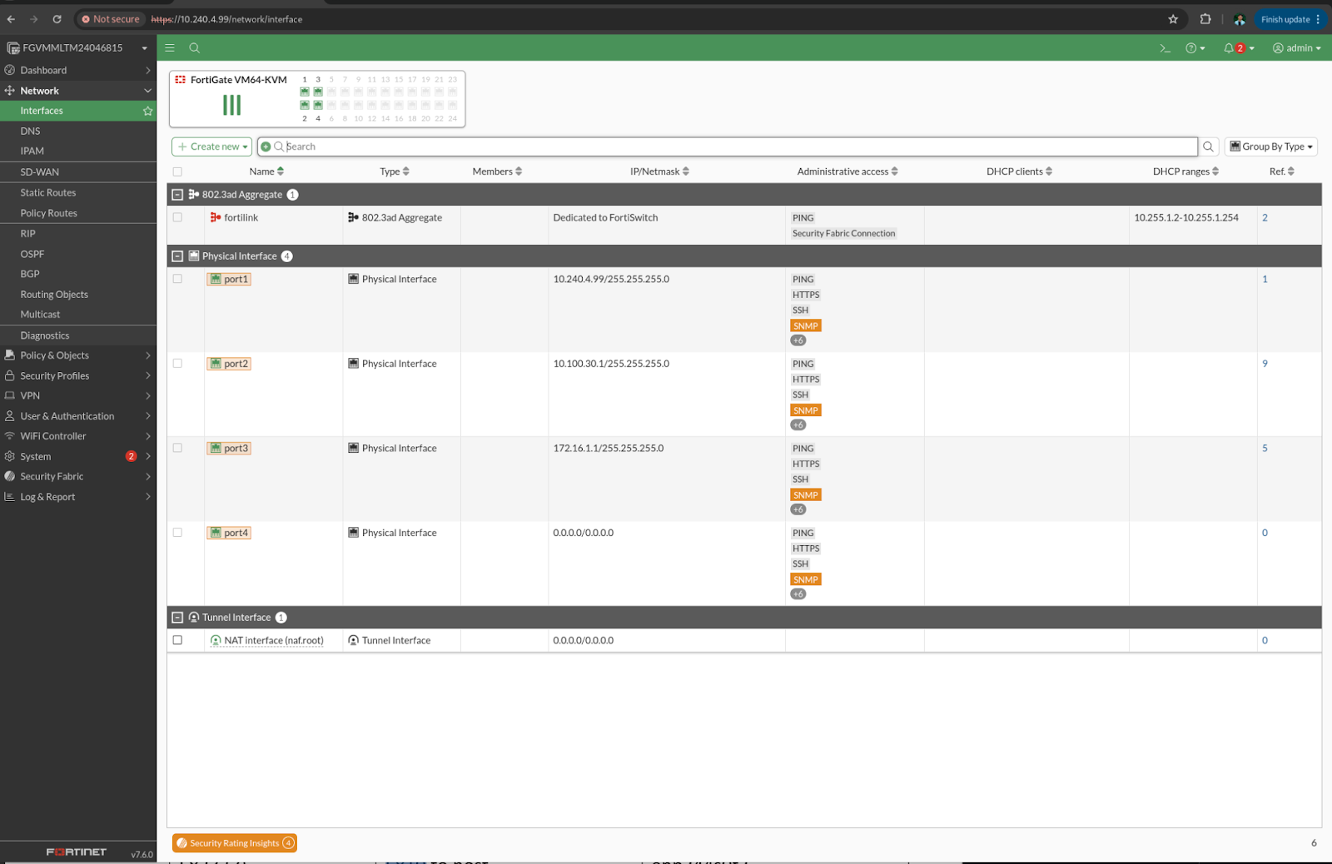Image resolution: width=1332 pixels, height=864 pixels.
Task: Open the Create new dropdown
Action: pos(212,146)
